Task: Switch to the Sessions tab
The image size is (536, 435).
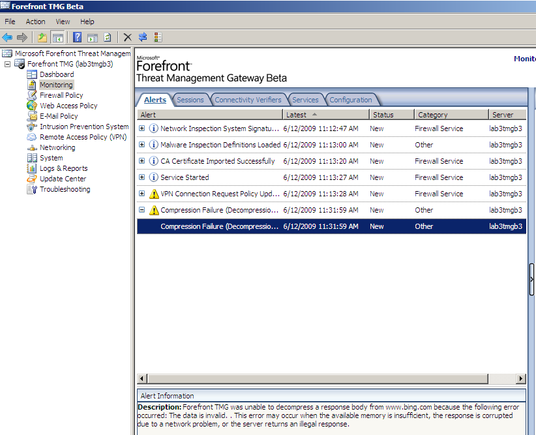Action: click(x=190, y=100)
